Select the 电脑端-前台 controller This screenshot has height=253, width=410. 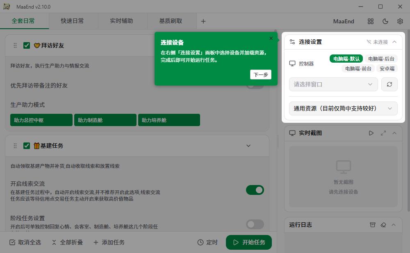click(x=358, y=69)
